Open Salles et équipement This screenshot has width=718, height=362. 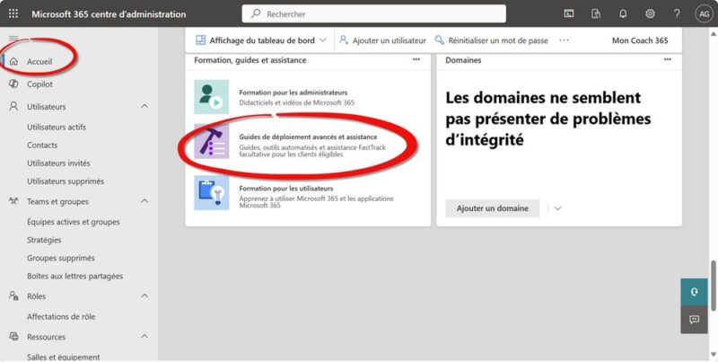[x=63, y=357]
